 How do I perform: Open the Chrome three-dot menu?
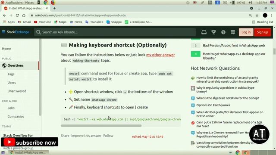click(272, 15)
